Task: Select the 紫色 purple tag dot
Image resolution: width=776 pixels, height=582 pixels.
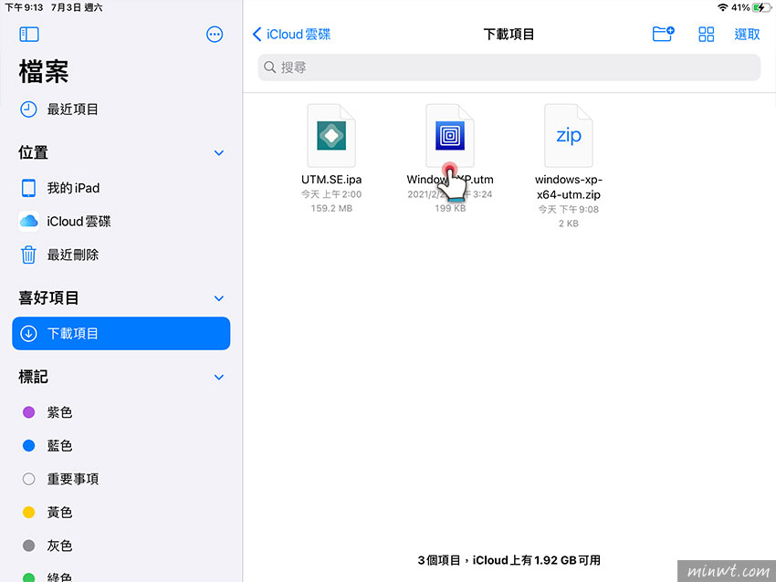Action: point(28,412)
